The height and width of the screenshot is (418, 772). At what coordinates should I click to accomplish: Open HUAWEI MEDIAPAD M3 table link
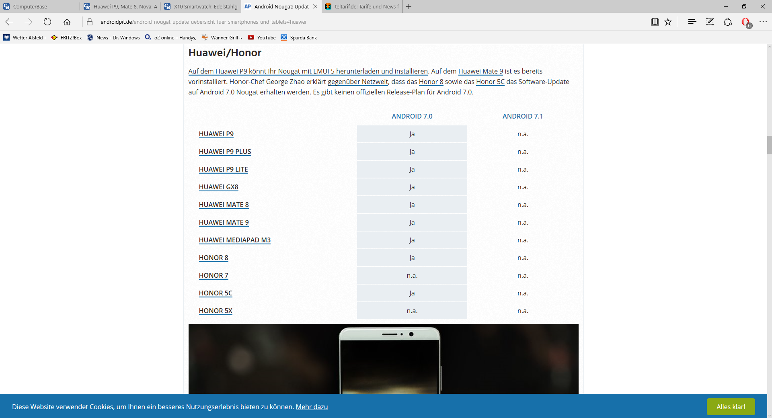(x=235, y=240)
